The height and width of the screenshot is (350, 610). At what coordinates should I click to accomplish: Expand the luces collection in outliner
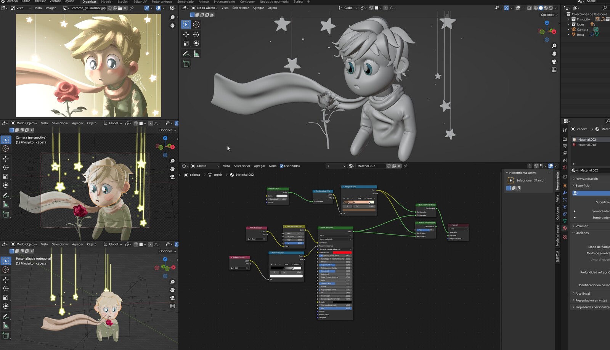coord(568,24)
